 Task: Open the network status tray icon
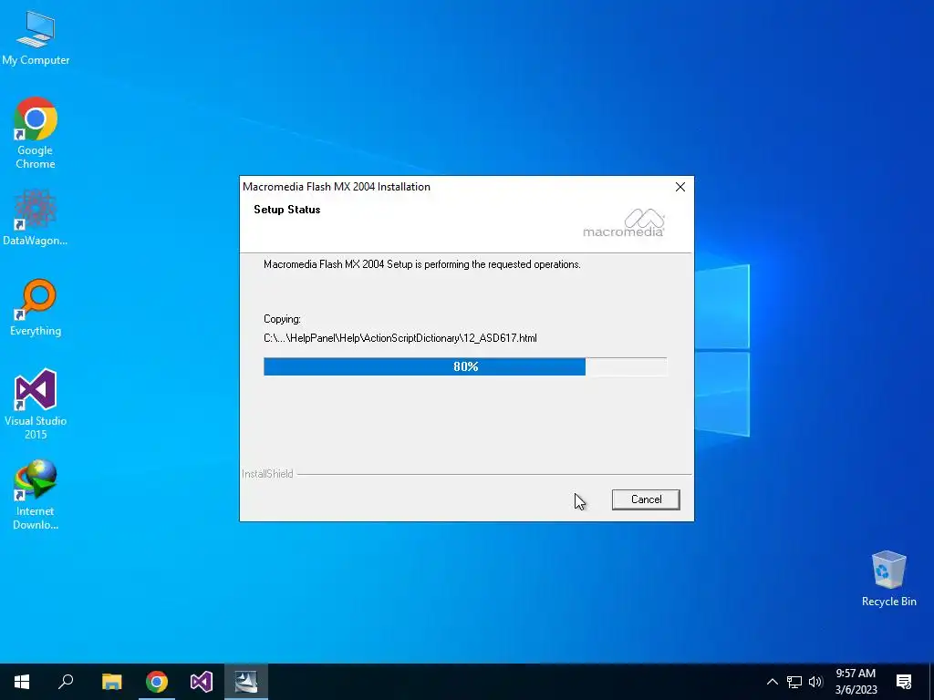[794, 682]
